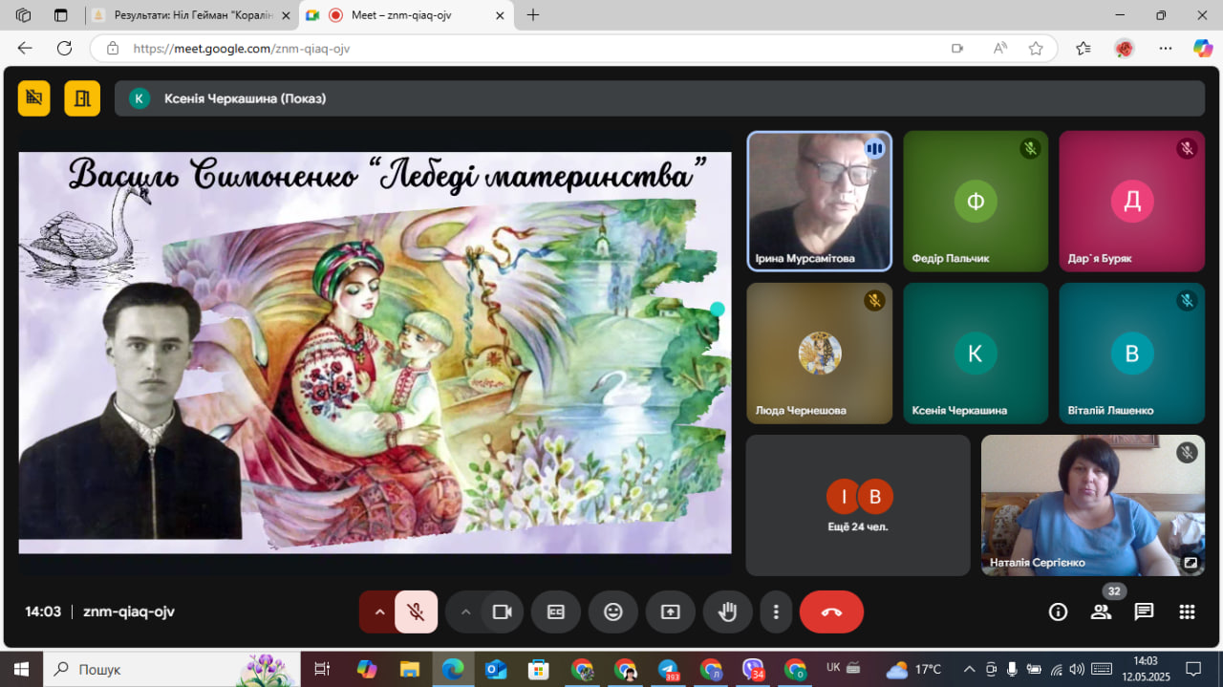This screenshot has width=1223, height=687.
Task: Open meeting details info icon
Action: pos(1058,612)
